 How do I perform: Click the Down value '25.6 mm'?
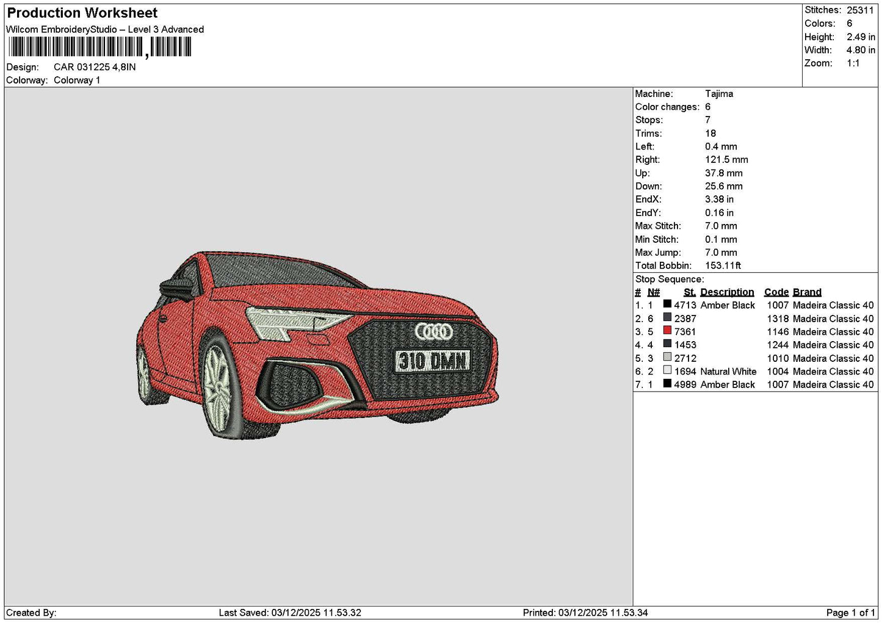tap(724, 187)
